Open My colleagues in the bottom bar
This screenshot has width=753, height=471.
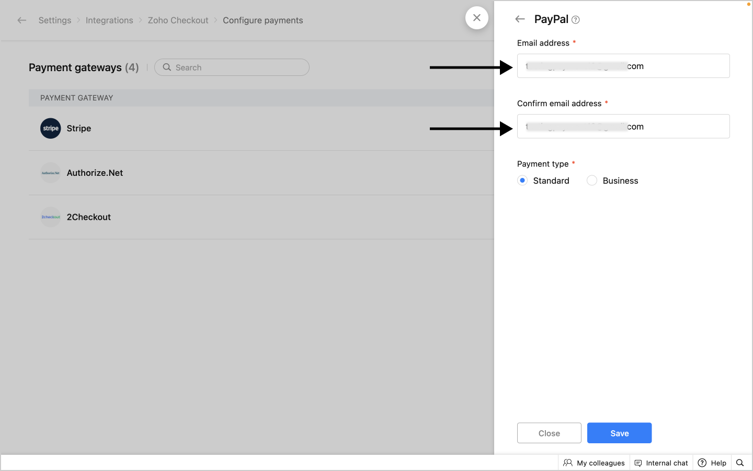pos(594,463)
